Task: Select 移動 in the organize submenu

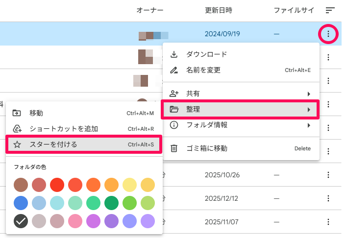Action: [84, 113]
